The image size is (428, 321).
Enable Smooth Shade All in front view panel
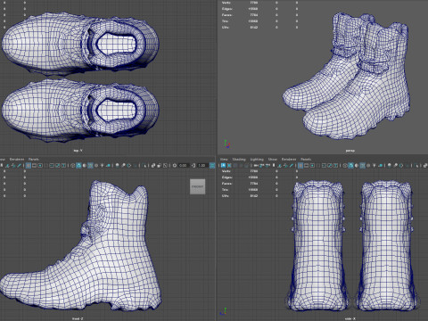(78, 165)
